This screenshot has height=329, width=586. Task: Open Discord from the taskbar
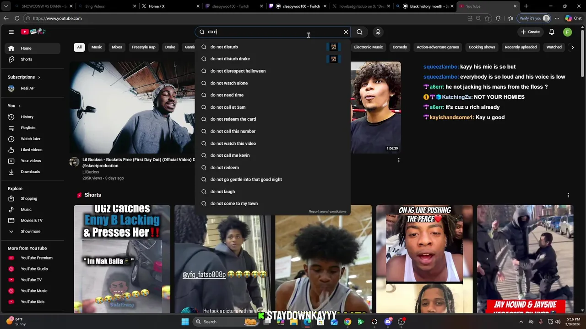point(388,322)
